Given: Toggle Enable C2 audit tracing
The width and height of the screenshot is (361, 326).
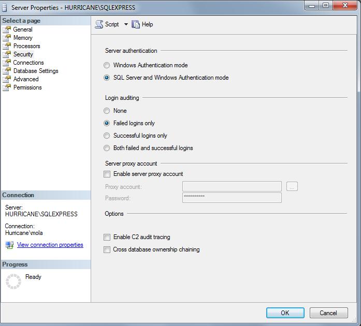Looking at the screenshot, I should pyautogui.click(x=107, y=237).
